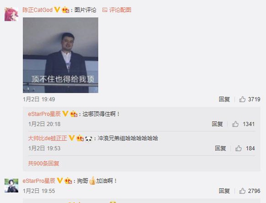Like the reply showing 184 likes
Screen dimensions: 266x203
click(238, 148)
